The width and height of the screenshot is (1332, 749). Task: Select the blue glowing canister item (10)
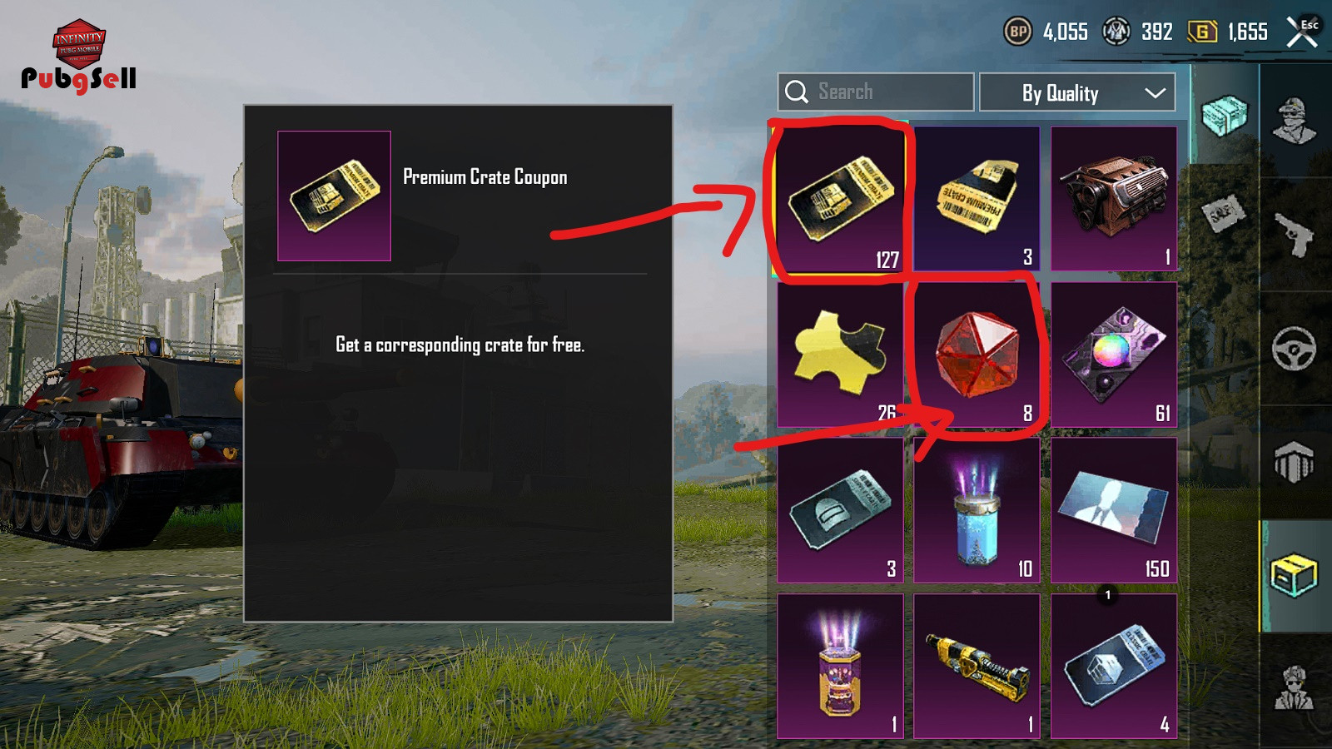tap(977, 510)
